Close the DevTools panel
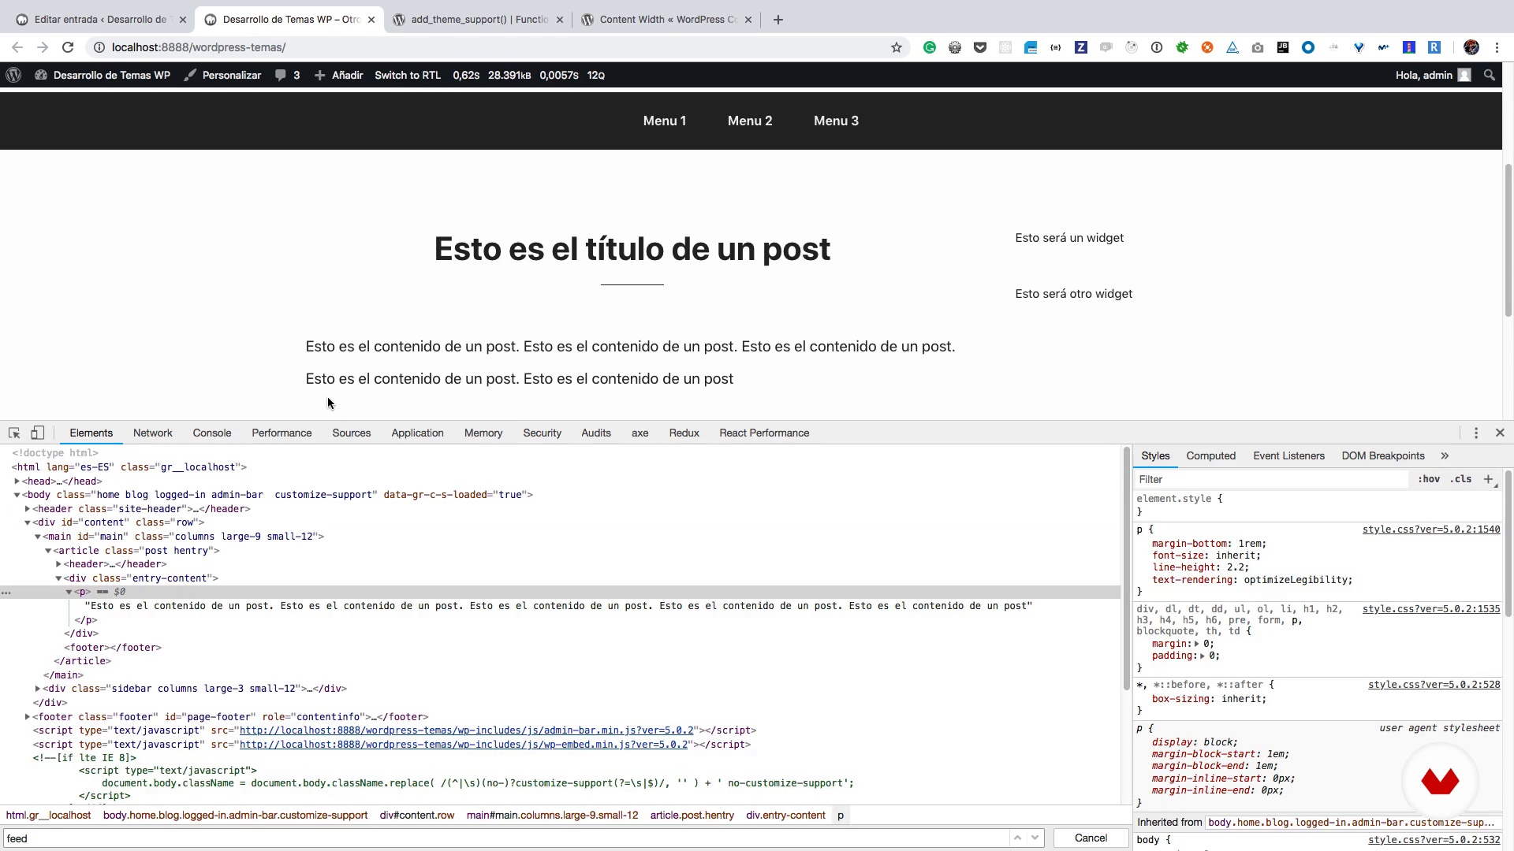 [x=1500, y=433]
